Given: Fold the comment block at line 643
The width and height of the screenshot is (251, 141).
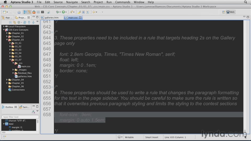Looking at the screenshot, I should pos(52,32).
